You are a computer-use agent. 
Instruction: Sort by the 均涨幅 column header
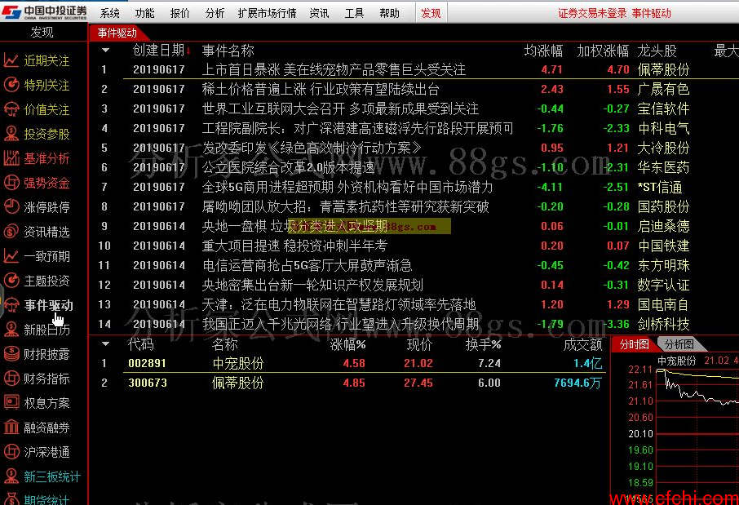(x=543, y=51)
